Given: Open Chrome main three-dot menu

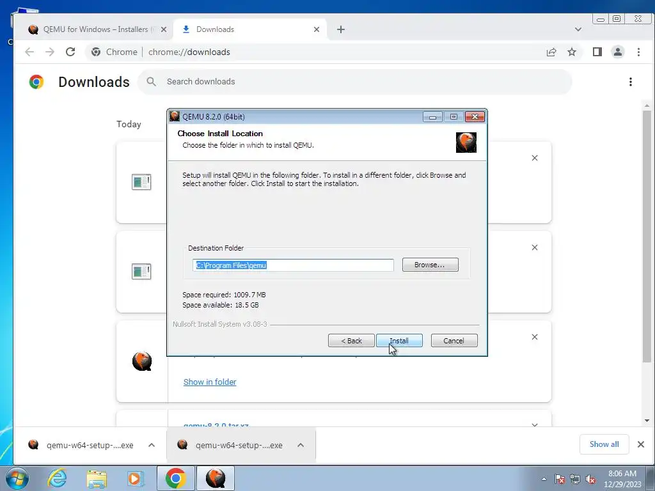Looking at the screenshot, I should (x=638, y=52).
